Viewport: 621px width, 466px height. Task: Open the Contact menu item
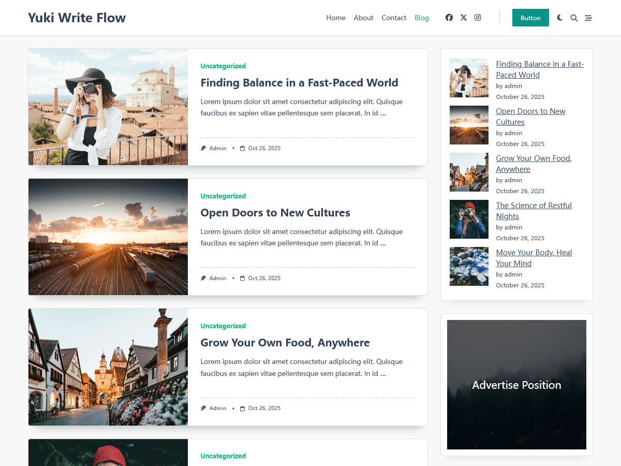coord(394,18)
